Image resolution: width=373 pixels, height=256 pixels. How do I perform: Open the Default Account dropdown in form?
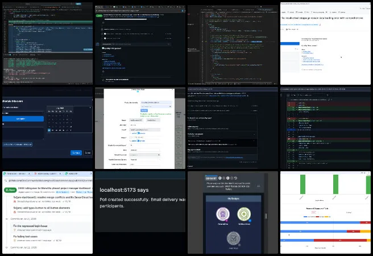coord(144,155)
